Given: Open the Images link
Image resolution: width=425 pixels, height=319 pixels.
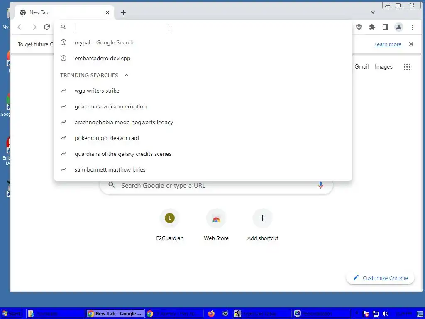Looking at the screenshot, I should (x=383, y=67).
